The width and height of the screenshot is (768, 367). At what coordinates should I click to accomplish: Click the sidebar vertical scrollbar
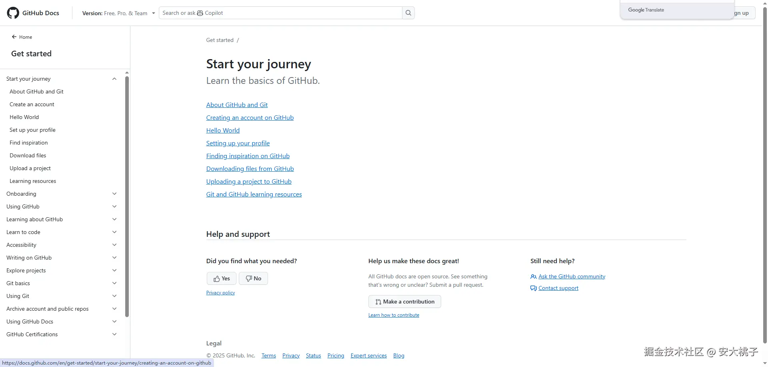127,196
